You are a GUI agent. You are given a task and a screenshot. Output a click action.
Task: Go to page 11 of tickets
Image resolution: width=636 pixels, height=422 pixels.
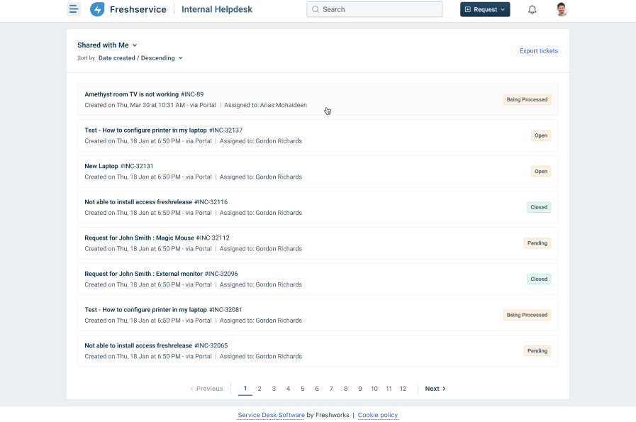coord(389,389)
